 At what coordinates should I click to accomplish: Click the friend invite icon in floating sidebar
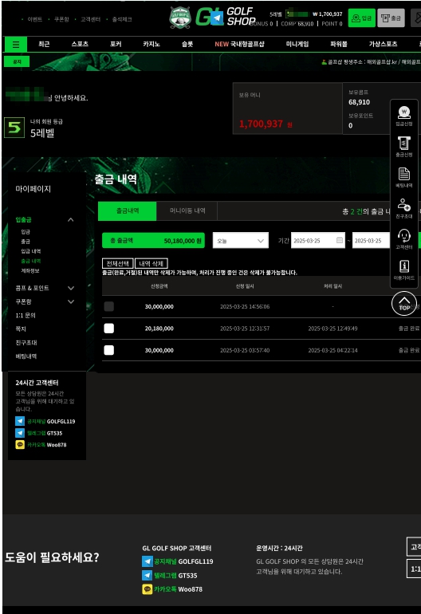click(x=403, y=208)
